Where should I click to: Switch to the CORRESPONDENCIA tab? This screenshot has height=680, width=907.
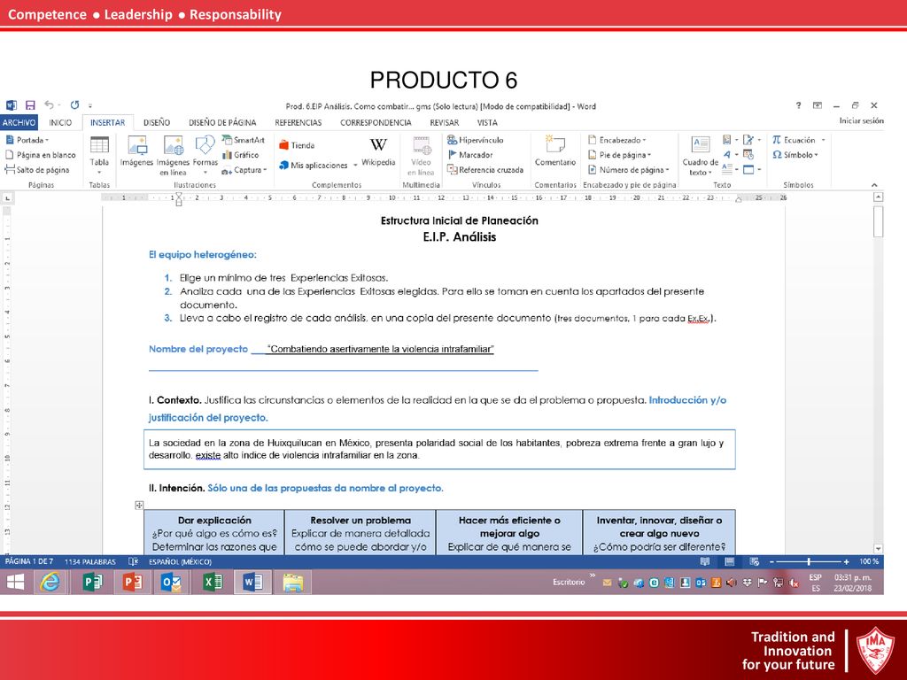[376, 122]
